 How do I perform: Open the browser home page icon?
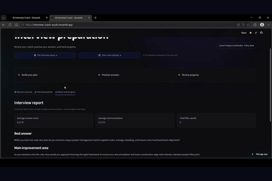16,25
